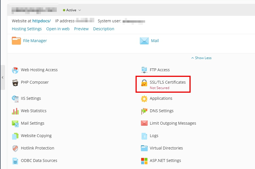Click the PHP Composer icon
This screenshot has height=169, width=255.
[15, 83]
